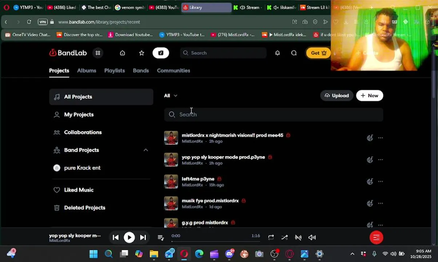The width and height of the screenshot is (438, 262).
Task: Open studio icon for yop yop row
Action: (x=370, y=160)
